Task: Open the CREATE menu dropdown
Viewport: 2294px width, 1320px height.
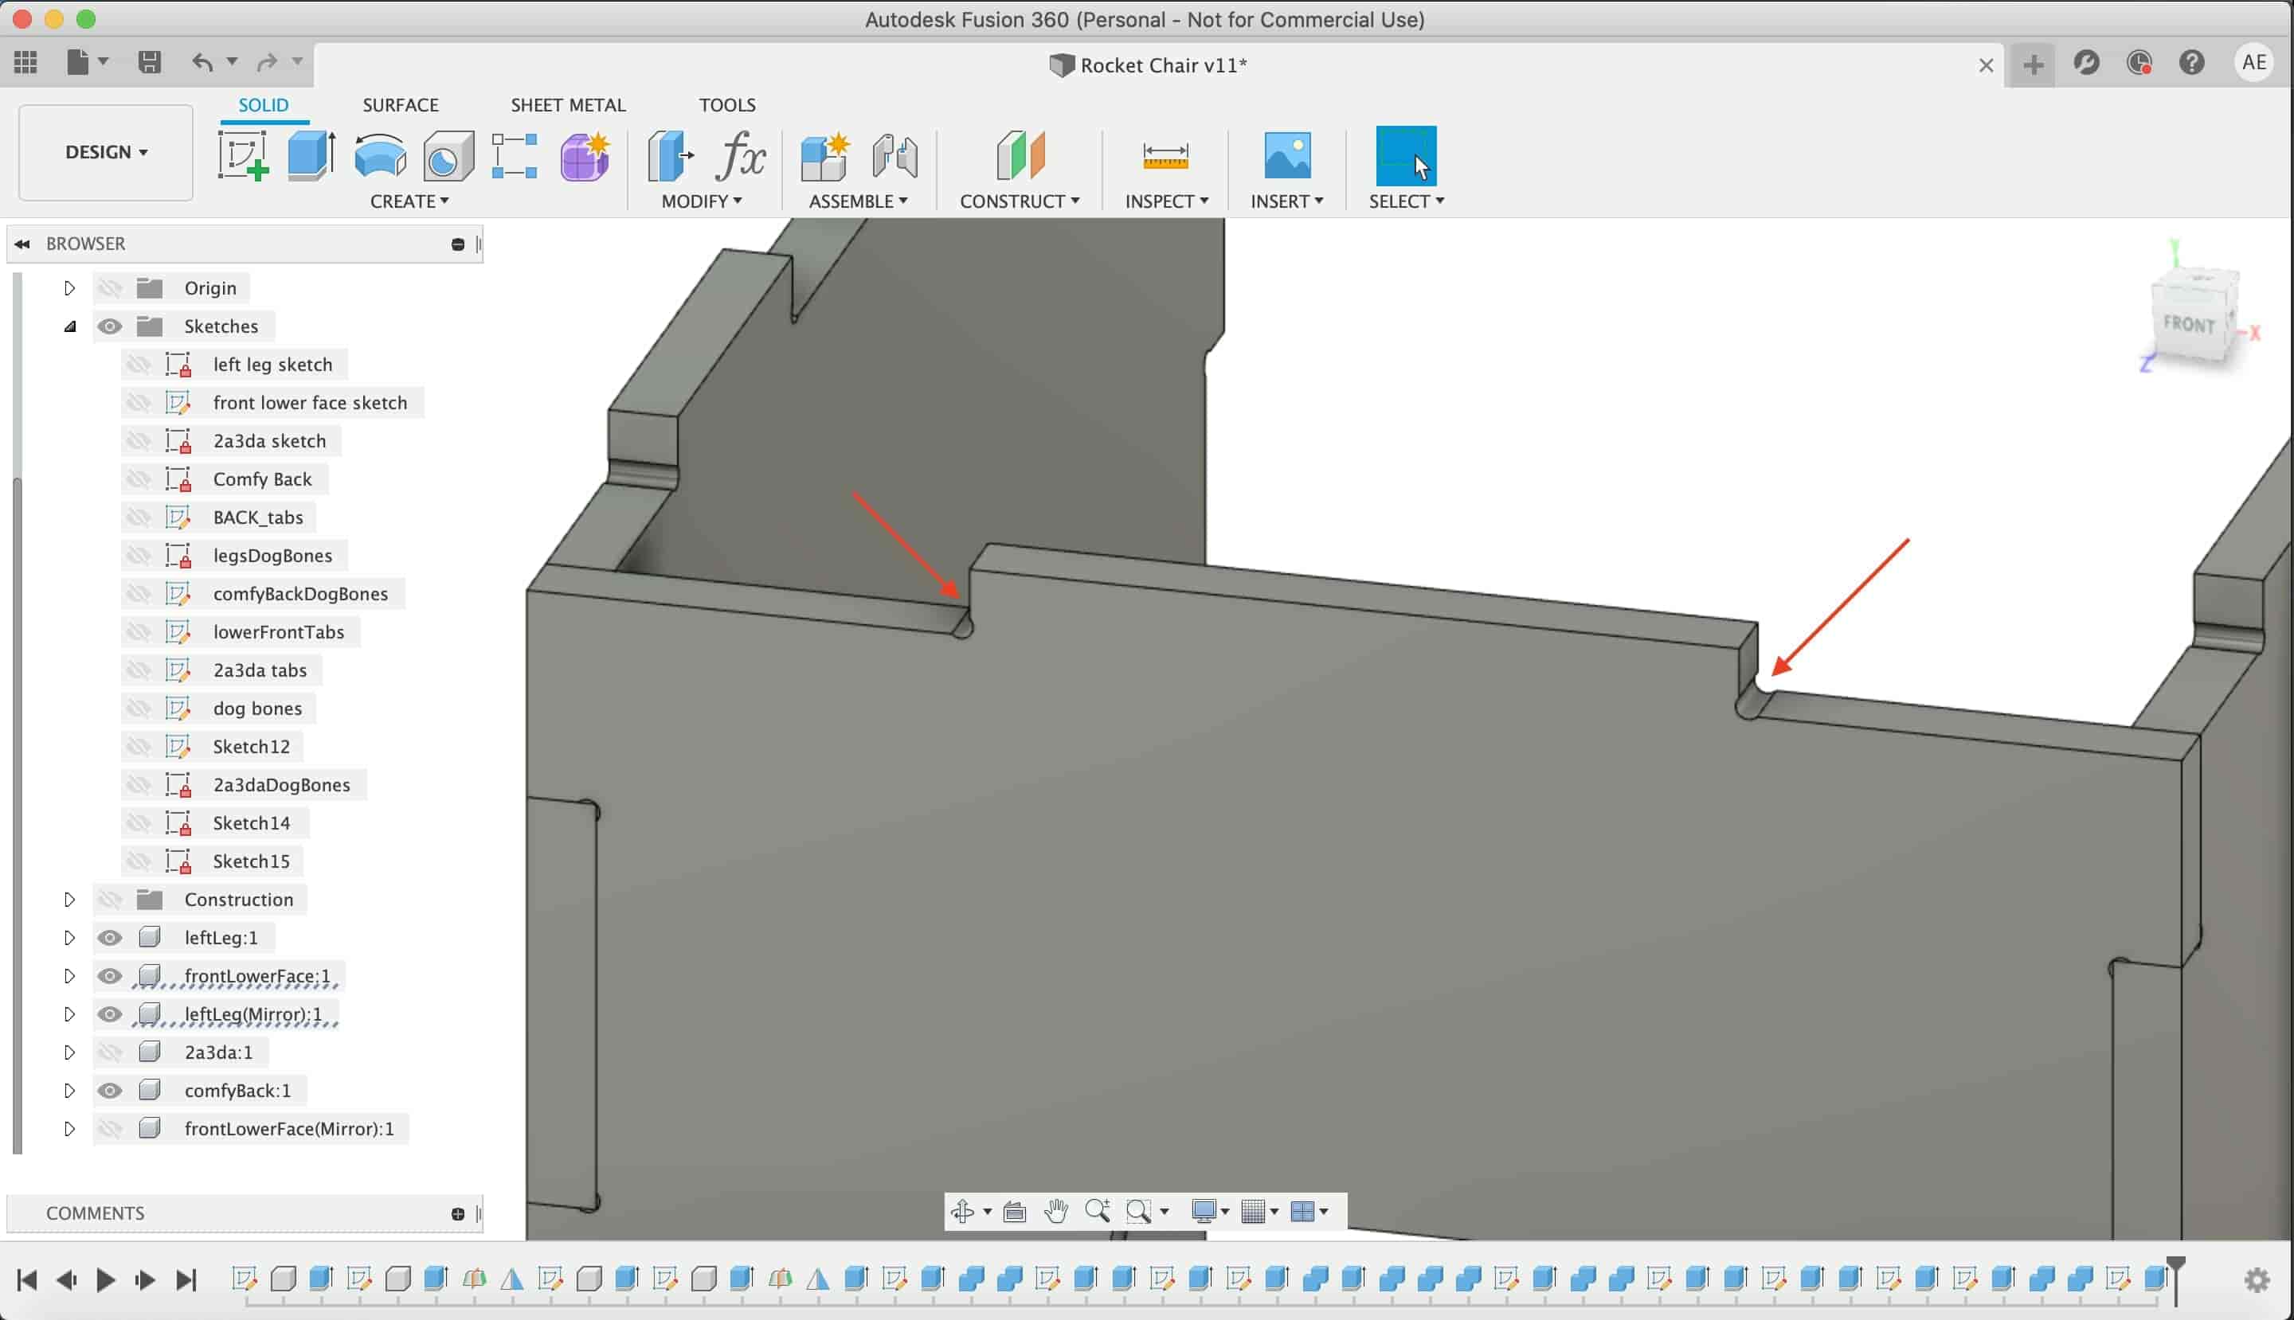Action: pos(409,201)
